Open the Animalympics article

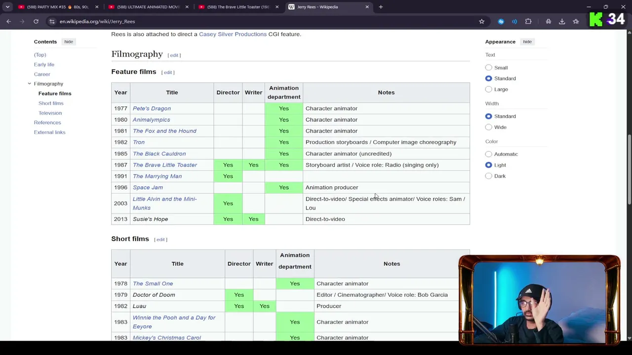pyautogui.click(x=151, y=120)
